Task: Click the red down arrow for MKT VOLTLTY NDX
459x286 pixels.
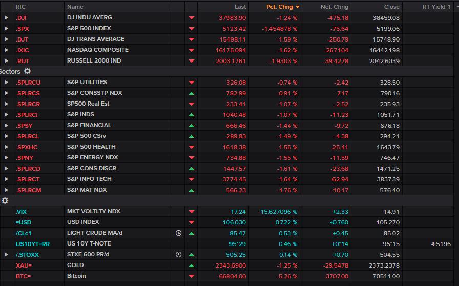Action: 191,211
